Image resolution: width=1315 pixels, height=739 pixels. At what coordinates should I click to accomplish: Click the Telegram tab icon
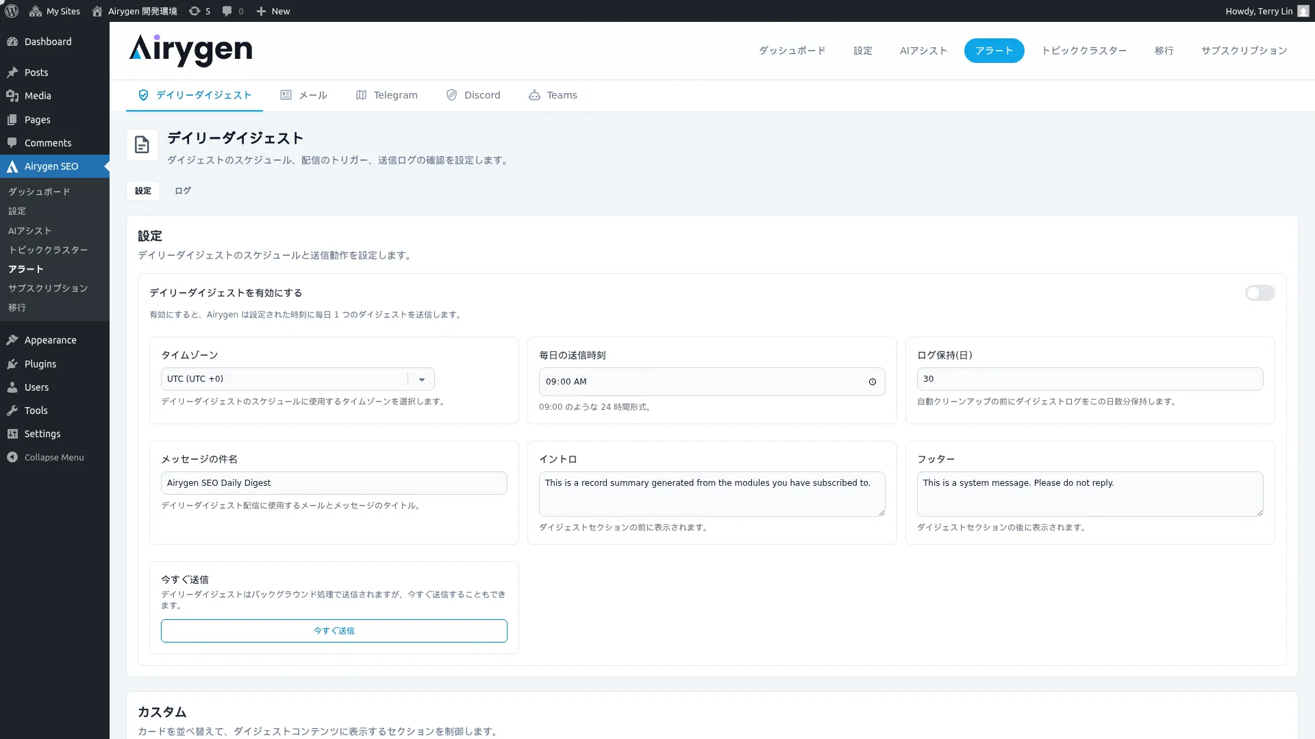click(362, 95)
